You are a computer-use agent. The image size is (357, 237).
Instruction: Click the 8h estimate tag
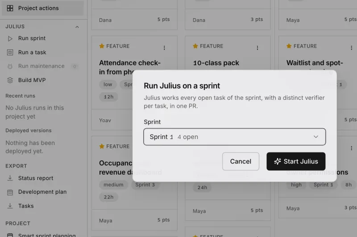point(349,185)
